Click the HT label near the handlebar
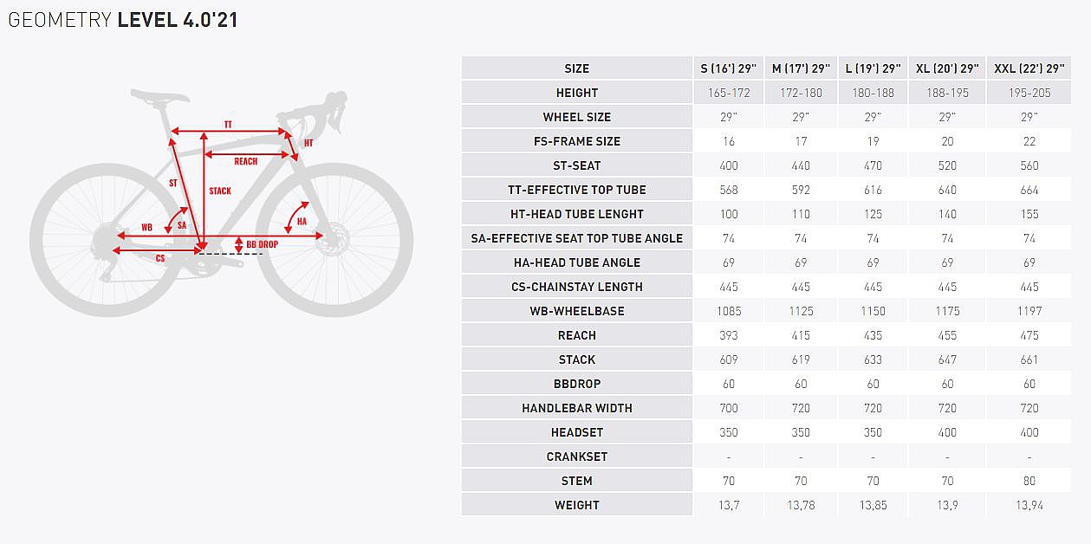This screenshot has width=1091, height=544. pos(308,143)
